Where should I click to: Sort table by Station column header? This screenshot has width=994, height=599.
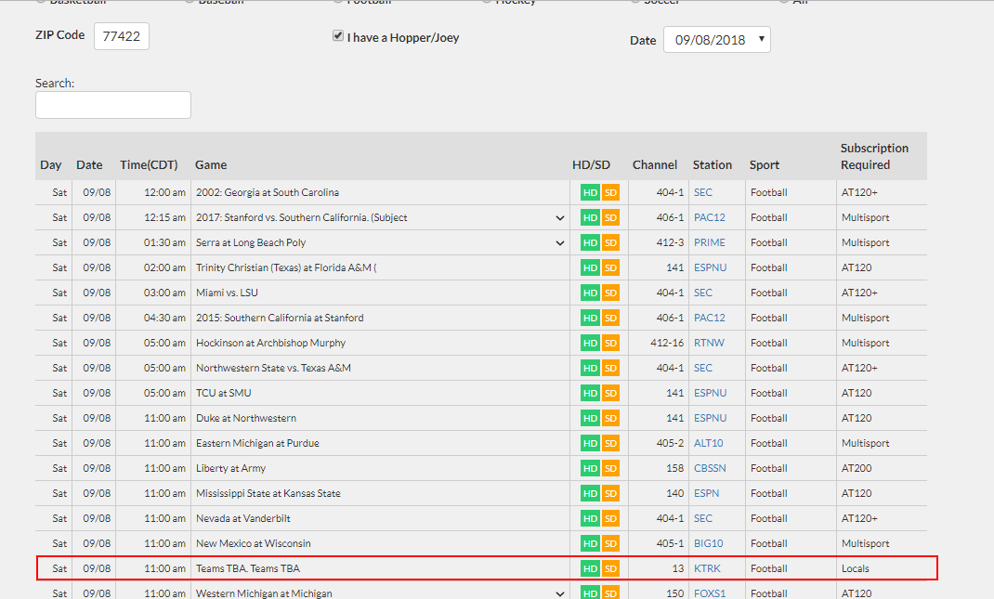(713, 164)
